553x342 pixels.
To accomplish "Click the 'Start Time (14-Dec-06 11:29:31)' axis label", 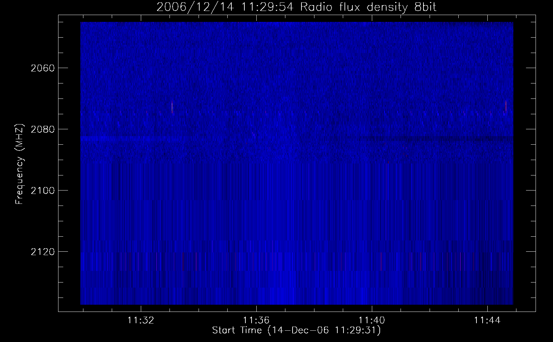I will [296, 331].
